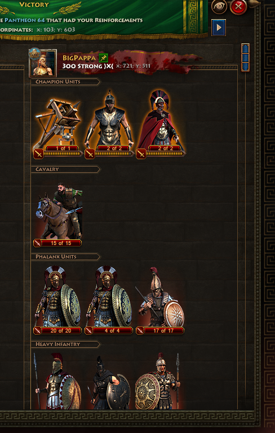This screenshot has width=275, height=433.
Task: Expand the Champion Units section header
Action: tap(66, 82)
